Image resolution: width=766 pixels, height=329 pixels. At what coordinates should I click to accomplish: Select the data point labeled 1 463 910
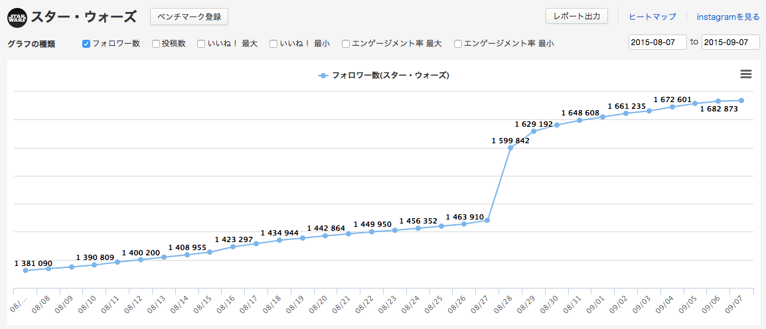465,224
